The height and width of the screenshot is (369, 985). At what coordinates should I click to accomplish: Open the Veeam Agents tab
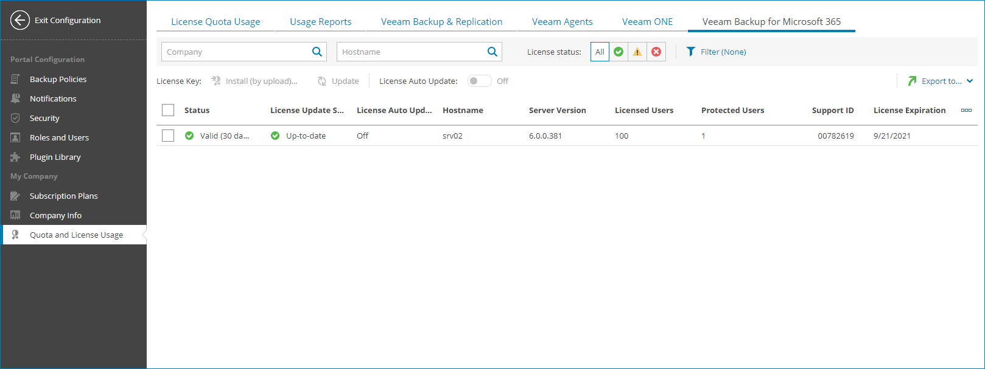[563, 21]
